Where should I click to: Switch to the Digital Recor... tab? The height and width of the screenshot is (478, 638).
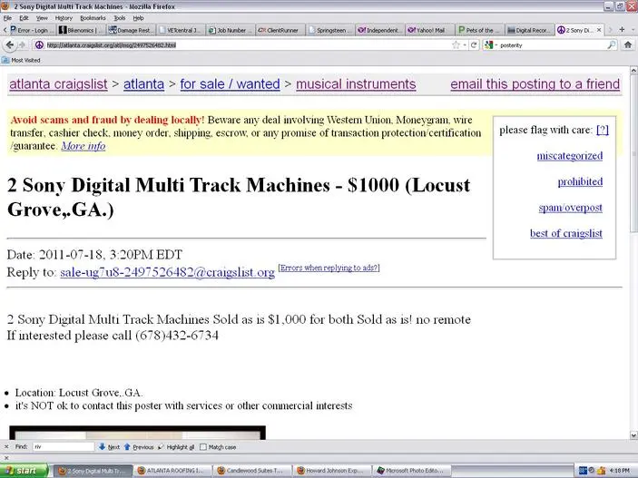529,30
